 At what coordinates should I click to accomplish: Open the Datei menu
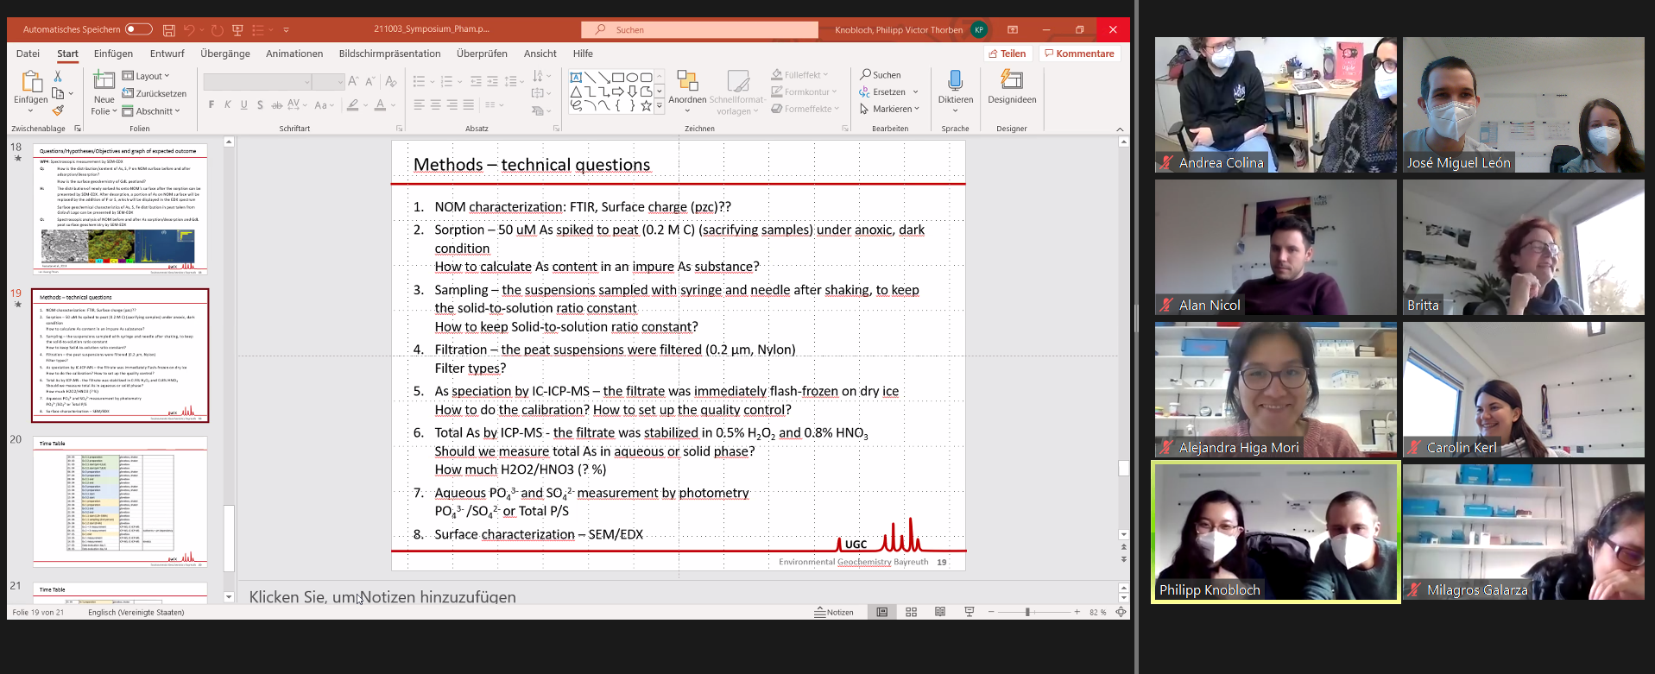tap(28, 54)
